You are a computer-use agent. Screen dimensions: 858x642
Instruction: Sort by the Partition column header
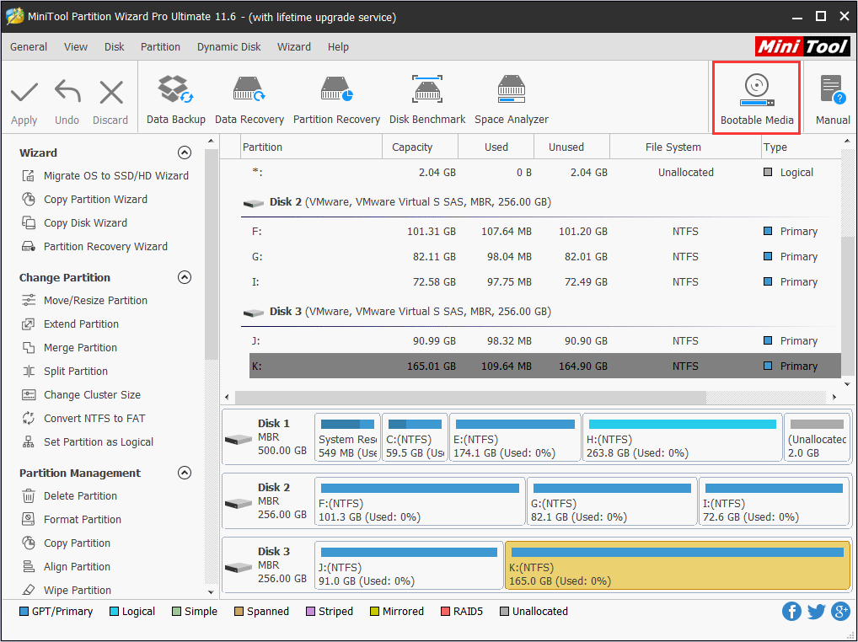(x=311, y=147)
